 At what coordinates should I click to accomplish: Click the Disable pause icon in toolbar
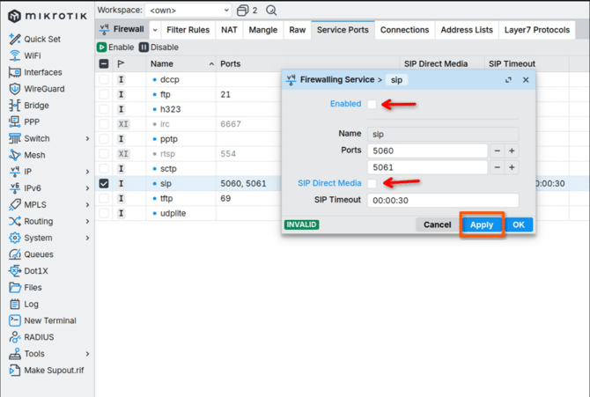point(144,47)
